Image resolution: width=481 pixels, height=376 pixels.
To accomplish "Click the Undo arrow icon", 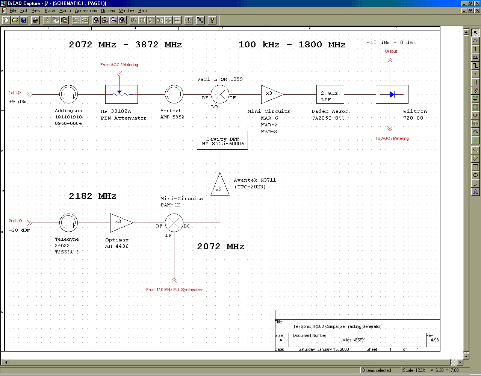I will 76,20.
